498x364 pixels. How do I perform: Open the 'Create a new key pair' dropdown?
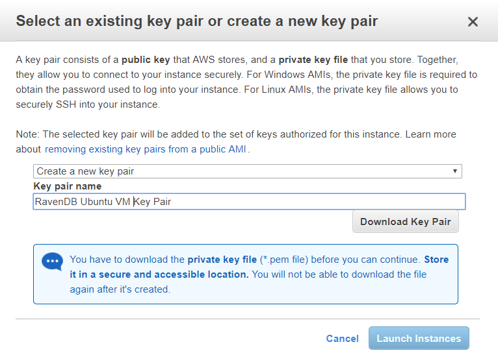248,171
